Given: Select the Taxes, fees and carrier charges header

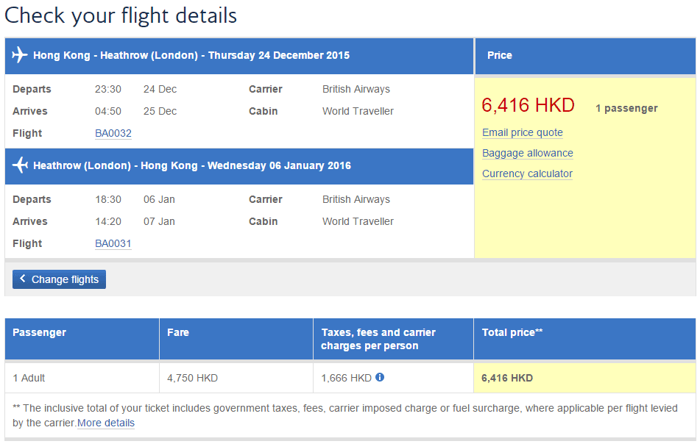Looking at the screenshot, I should 378,339.
